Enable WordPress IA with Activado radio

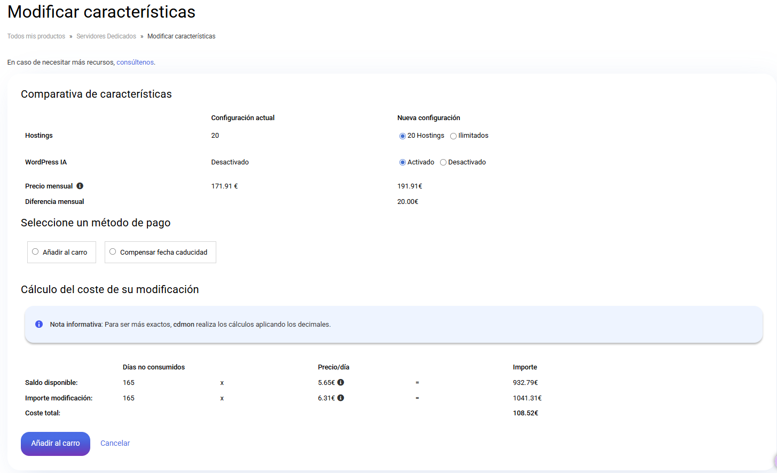[403, 162]
